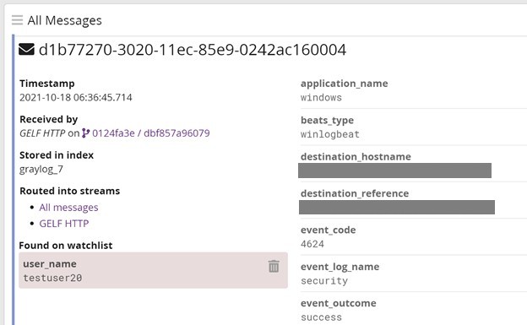The width and height of the screenshot is (527, 325).
Task: Click the Timestamp heading
Action: click(x=47, y=84)
